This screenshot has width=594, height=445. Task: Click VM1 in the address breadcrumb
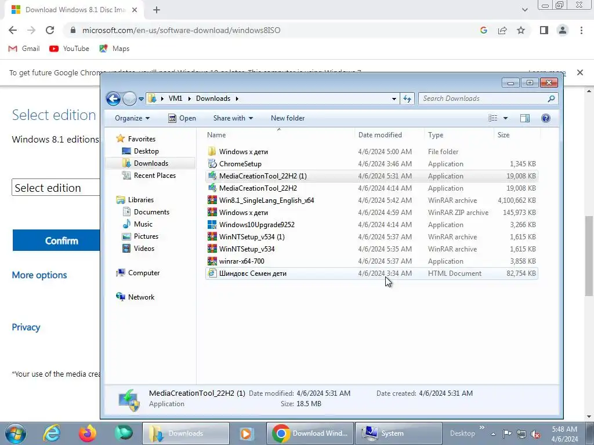(175, 99)
